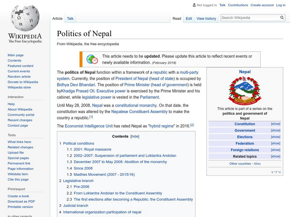Follow the Khadga Prasad Oli link
290x217 pixels.
coord(78,91)
